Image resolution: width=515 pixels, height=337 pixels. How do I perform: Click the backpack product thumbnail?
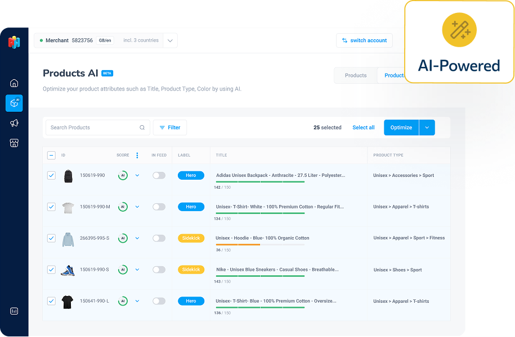[x=68, y=176]
